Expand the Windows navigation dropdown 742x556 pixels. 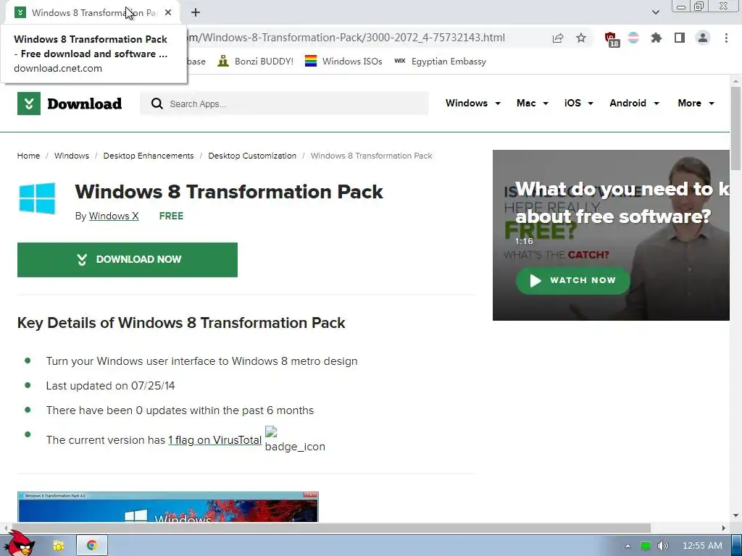pos(472,103)
